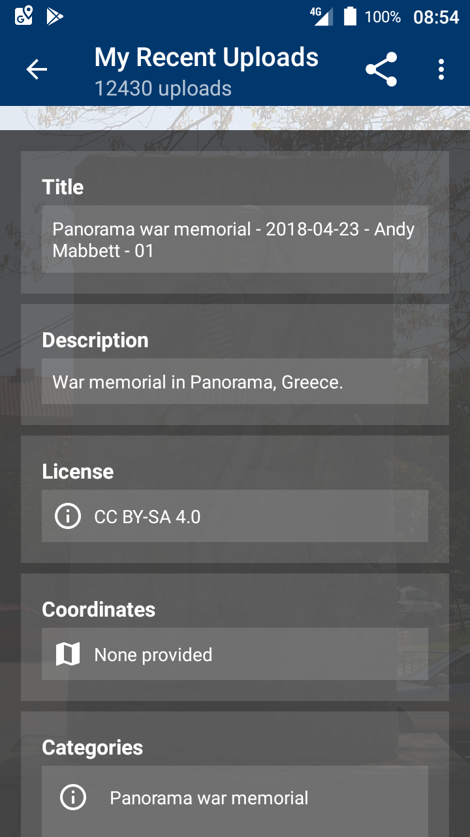This screenshot has width=470, height=837.
Task: Tap the back arrow to return
Action: click(37, 68)
